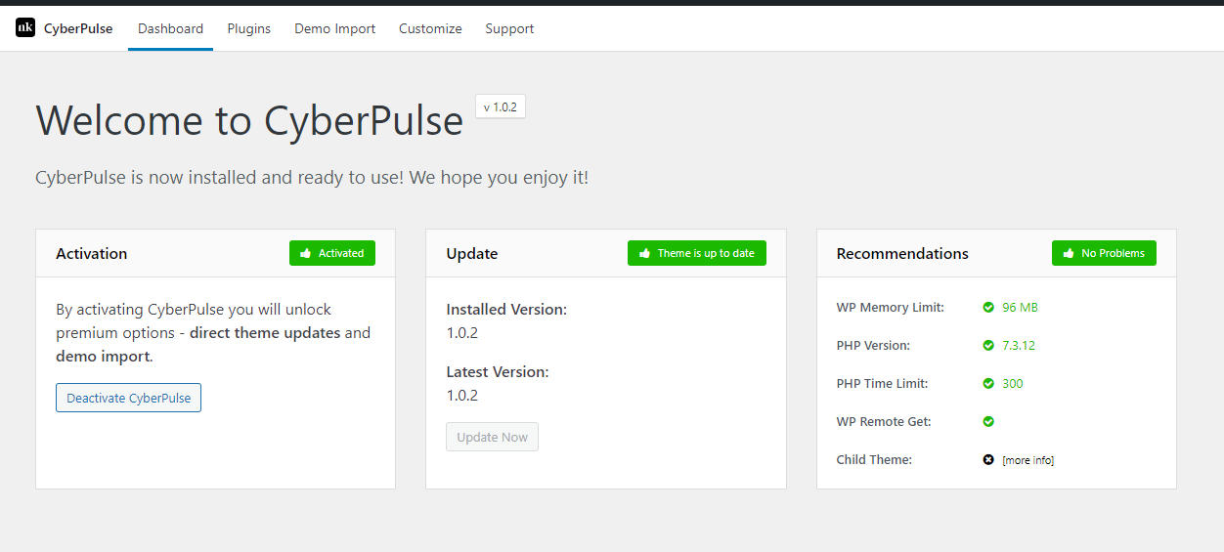Click the 'demo import' bold text
Viewport: 1224px width, 552px height.
[x=103, y=357]
